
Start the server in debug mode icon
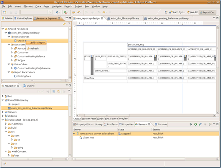pyautogui.click(x=191, y=124)
